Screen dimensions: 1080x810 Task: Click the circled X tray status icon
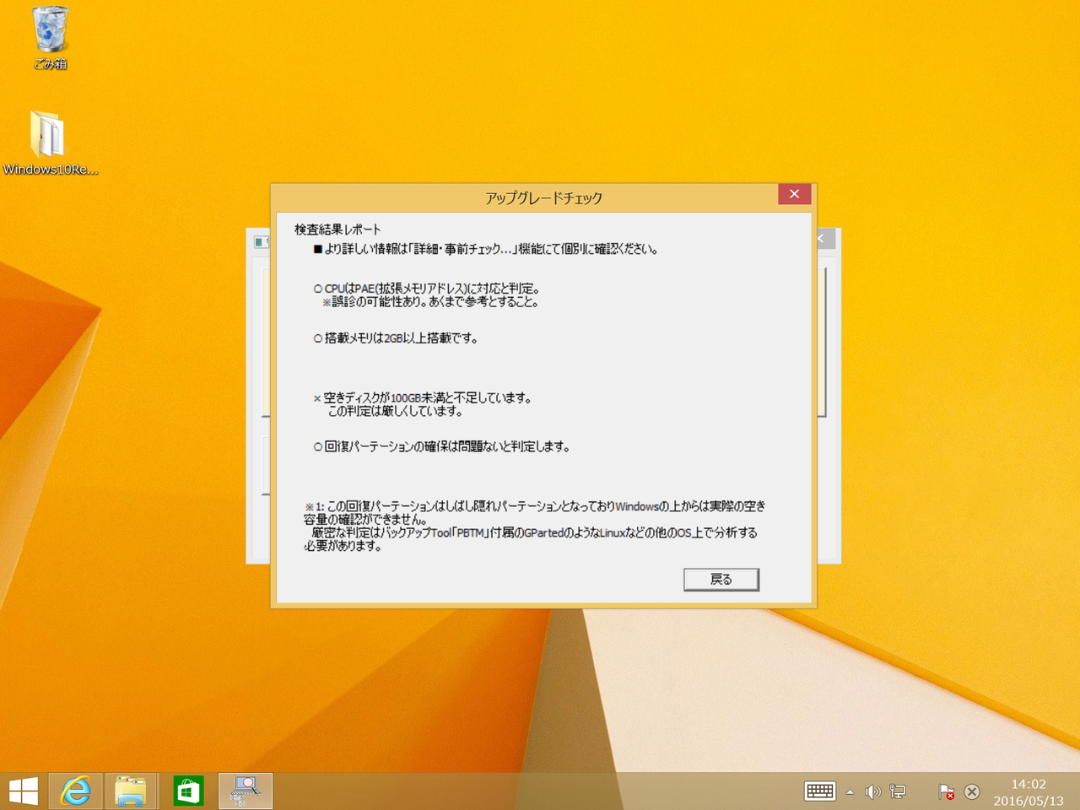tap(972, 792)
